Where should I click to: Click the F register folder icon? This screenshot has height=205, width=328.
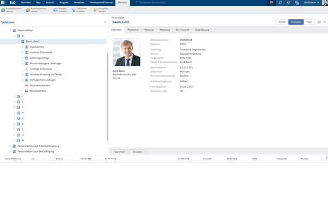point(19,108)
